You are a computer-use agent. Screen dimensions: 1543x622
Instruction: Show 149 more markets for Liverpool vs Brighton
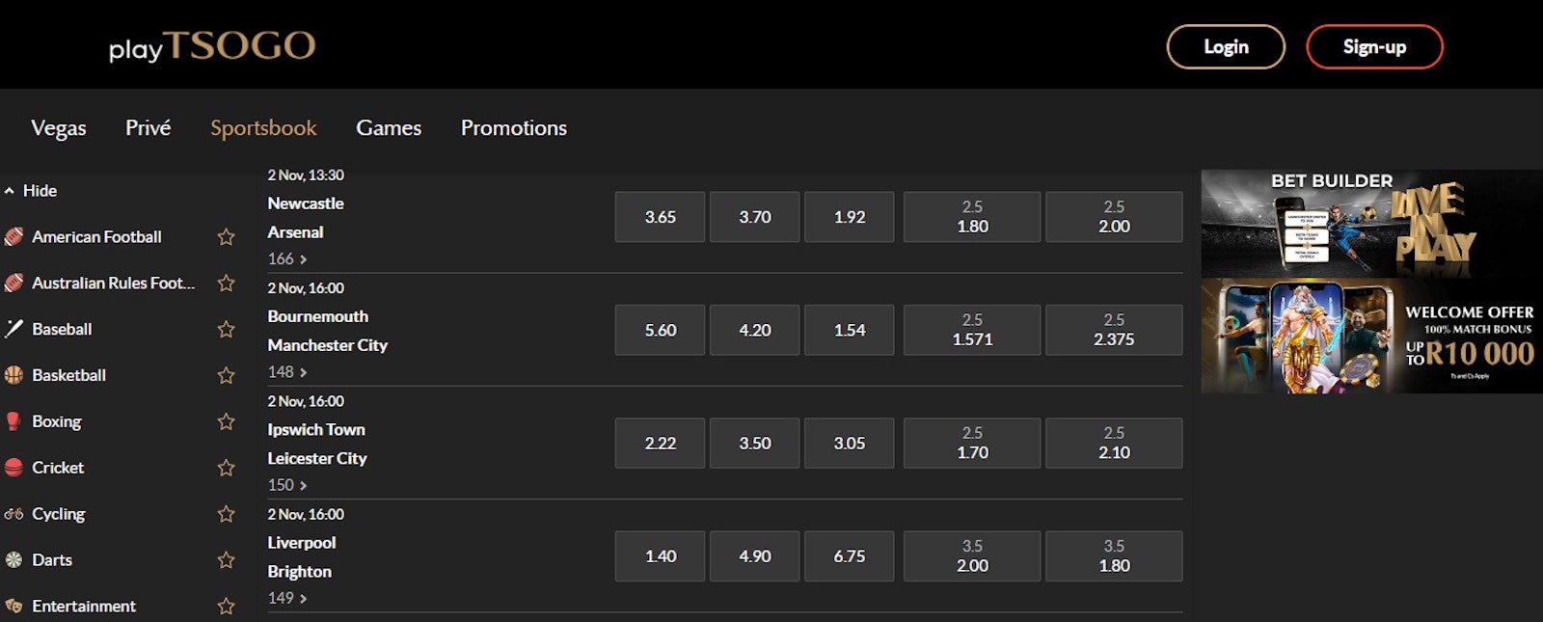pyautogui.click(x=287, y=598)
